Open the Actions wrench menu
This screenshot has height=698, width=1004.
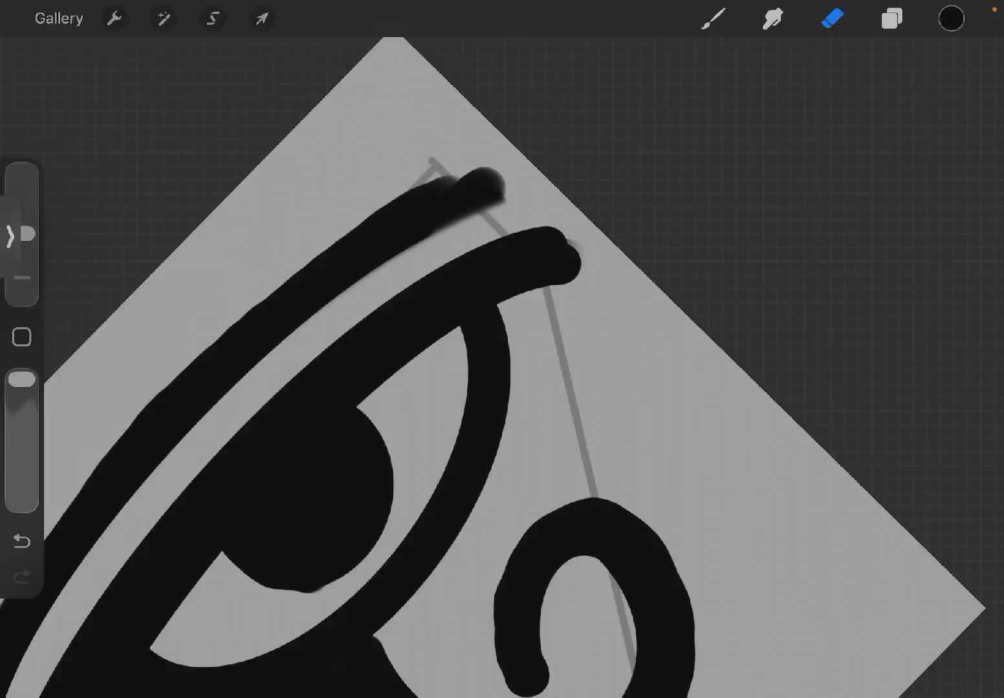pos(115,19)
